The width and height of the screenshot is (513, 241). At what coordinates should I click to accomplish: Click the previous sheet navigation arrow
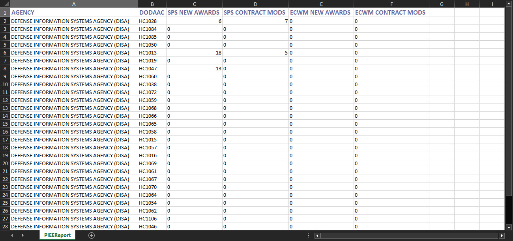pos(12,235)
